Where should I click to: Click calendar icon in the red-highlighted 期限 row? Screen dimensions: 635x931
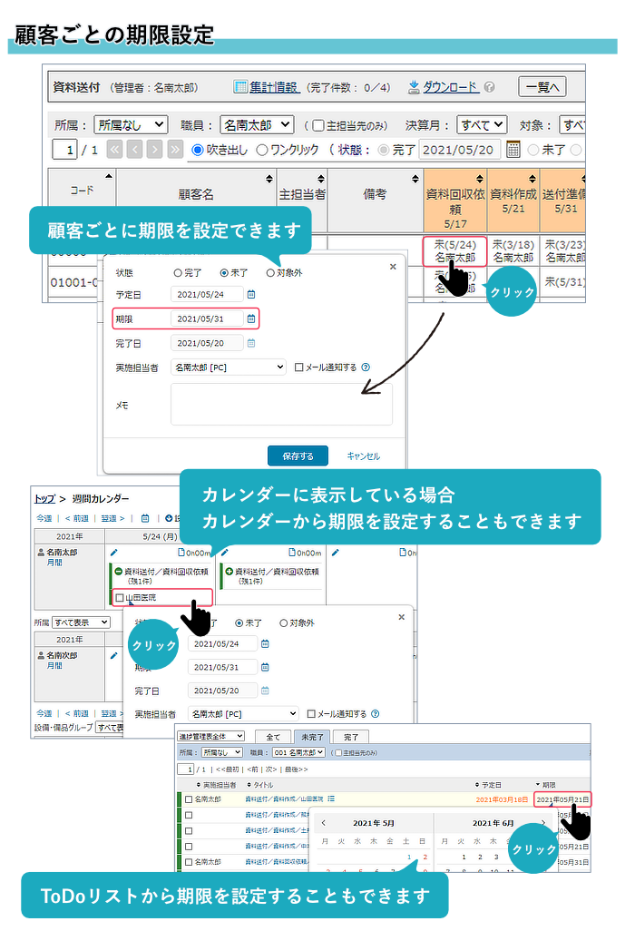pyautogui.click(x=251, y=318)
